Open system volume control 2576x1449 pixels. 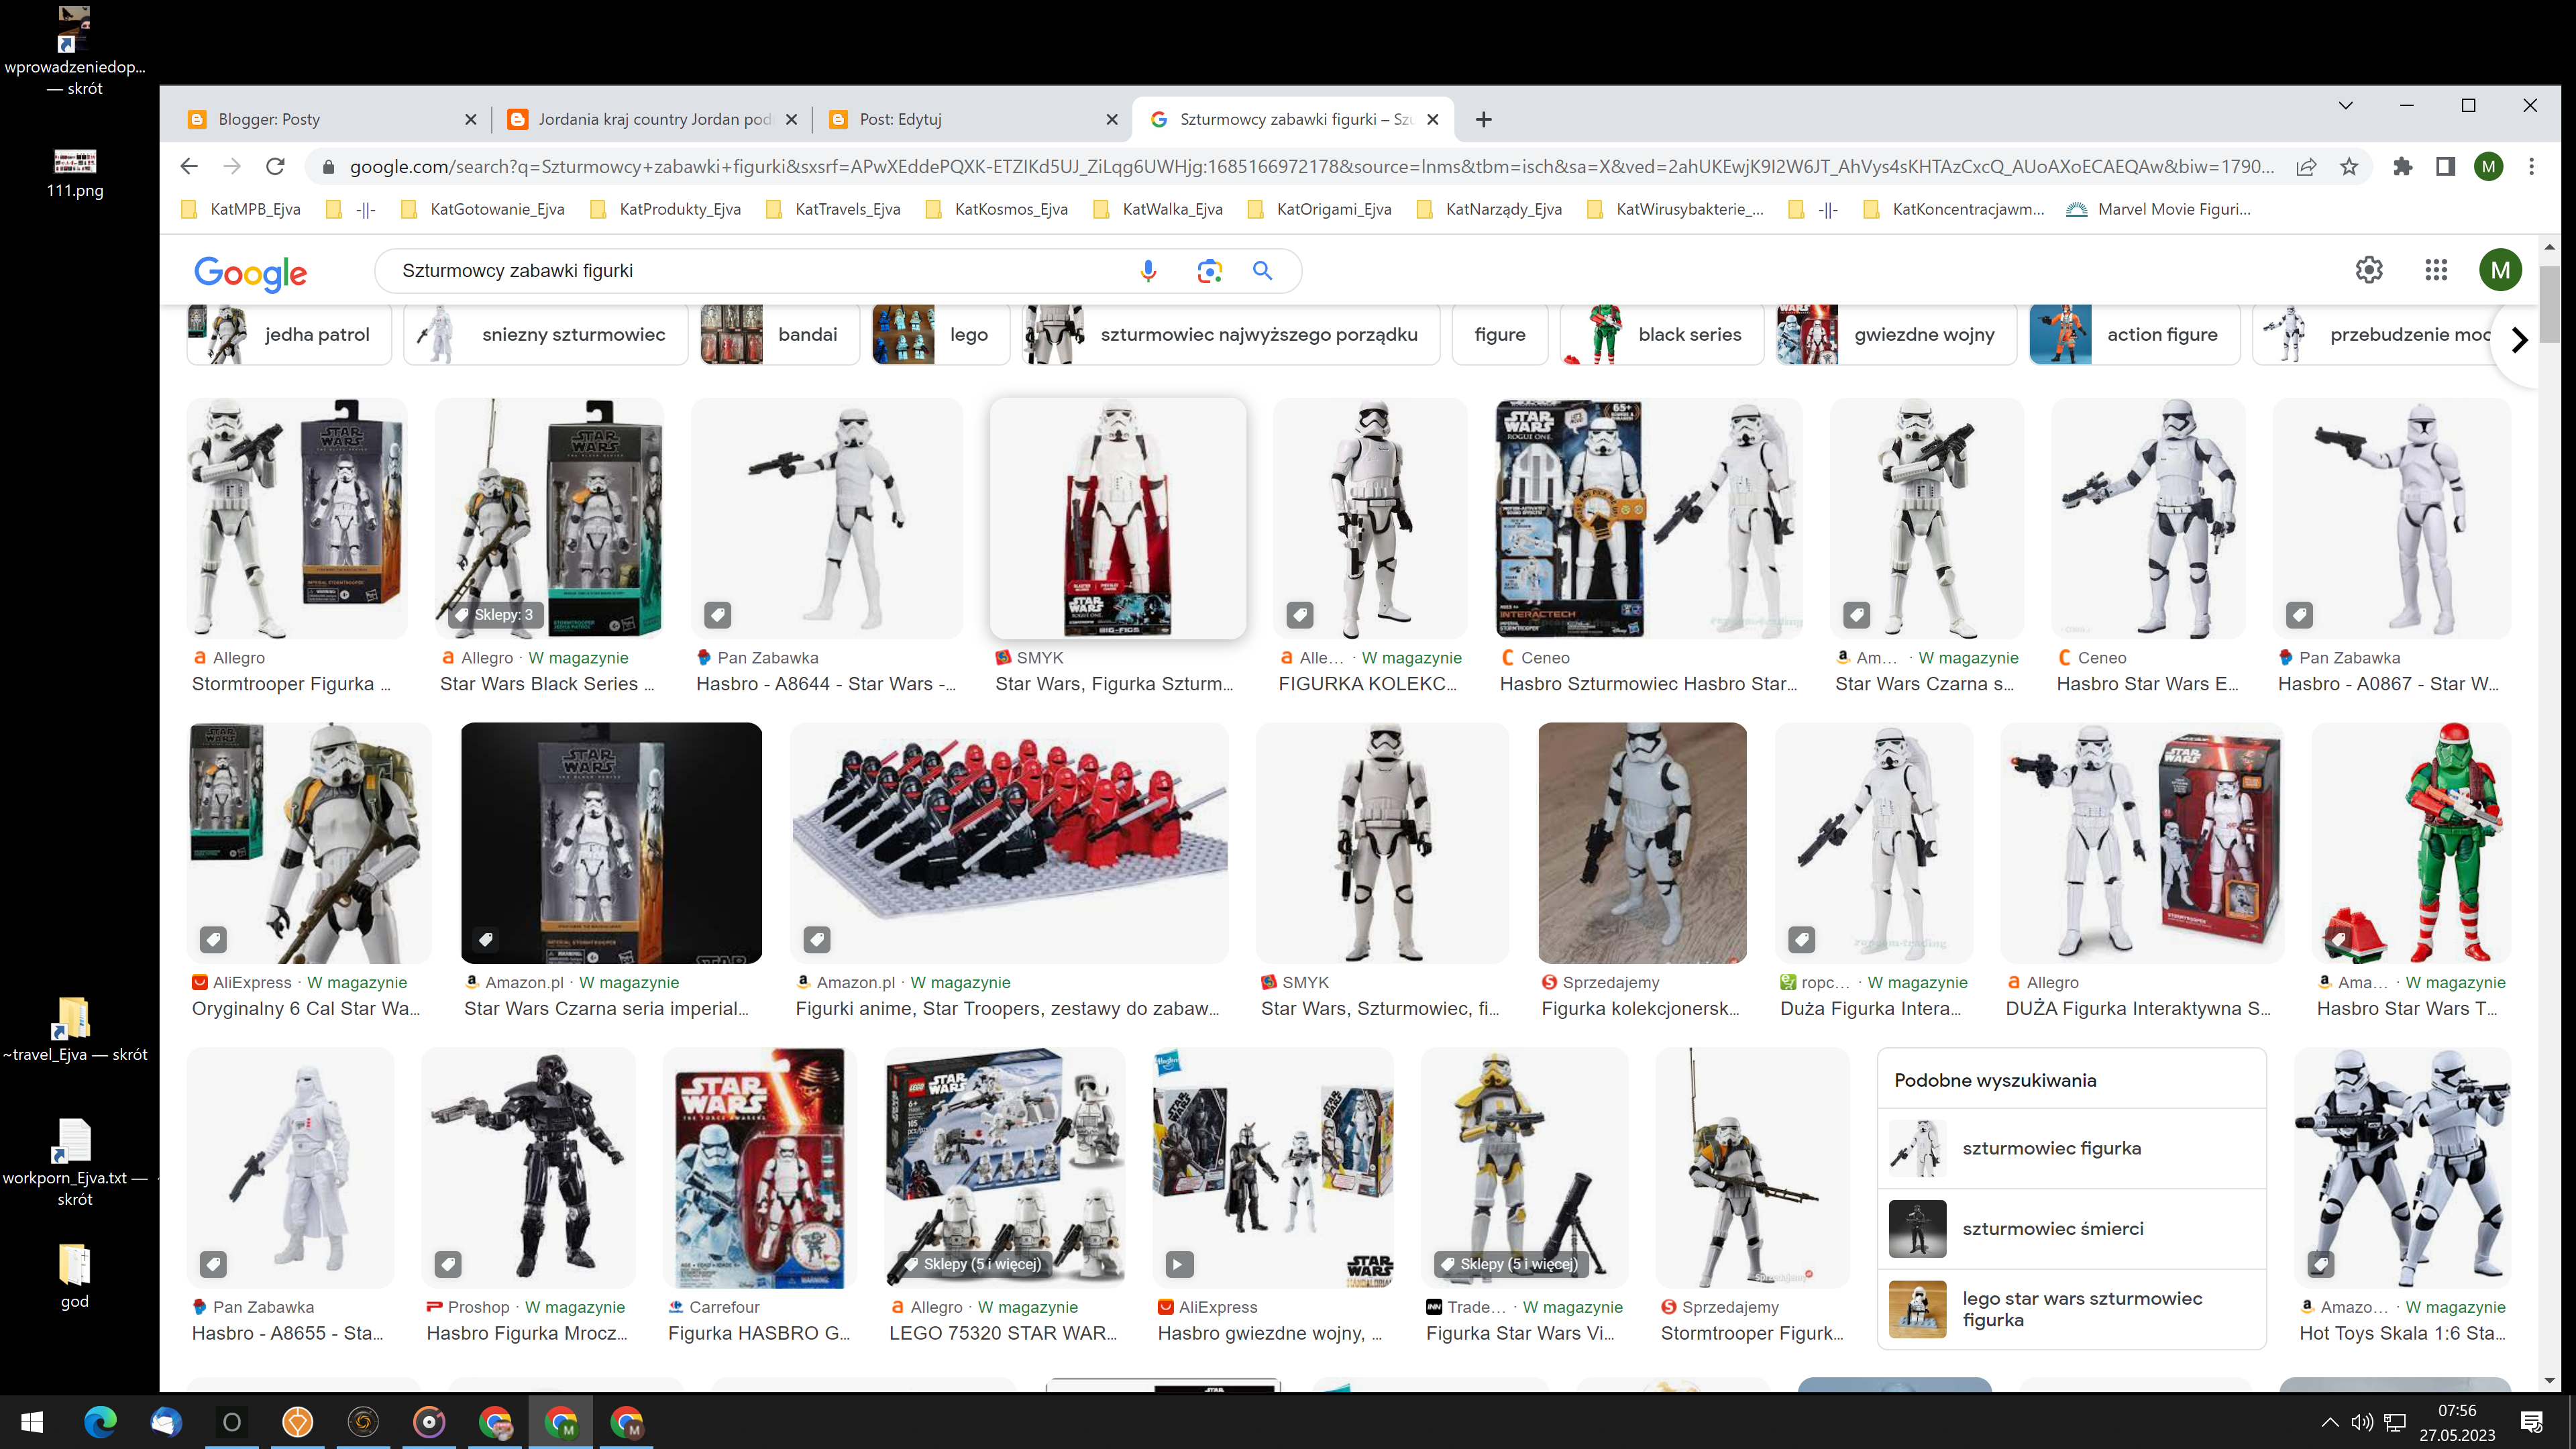(x=2362, y=1422)
